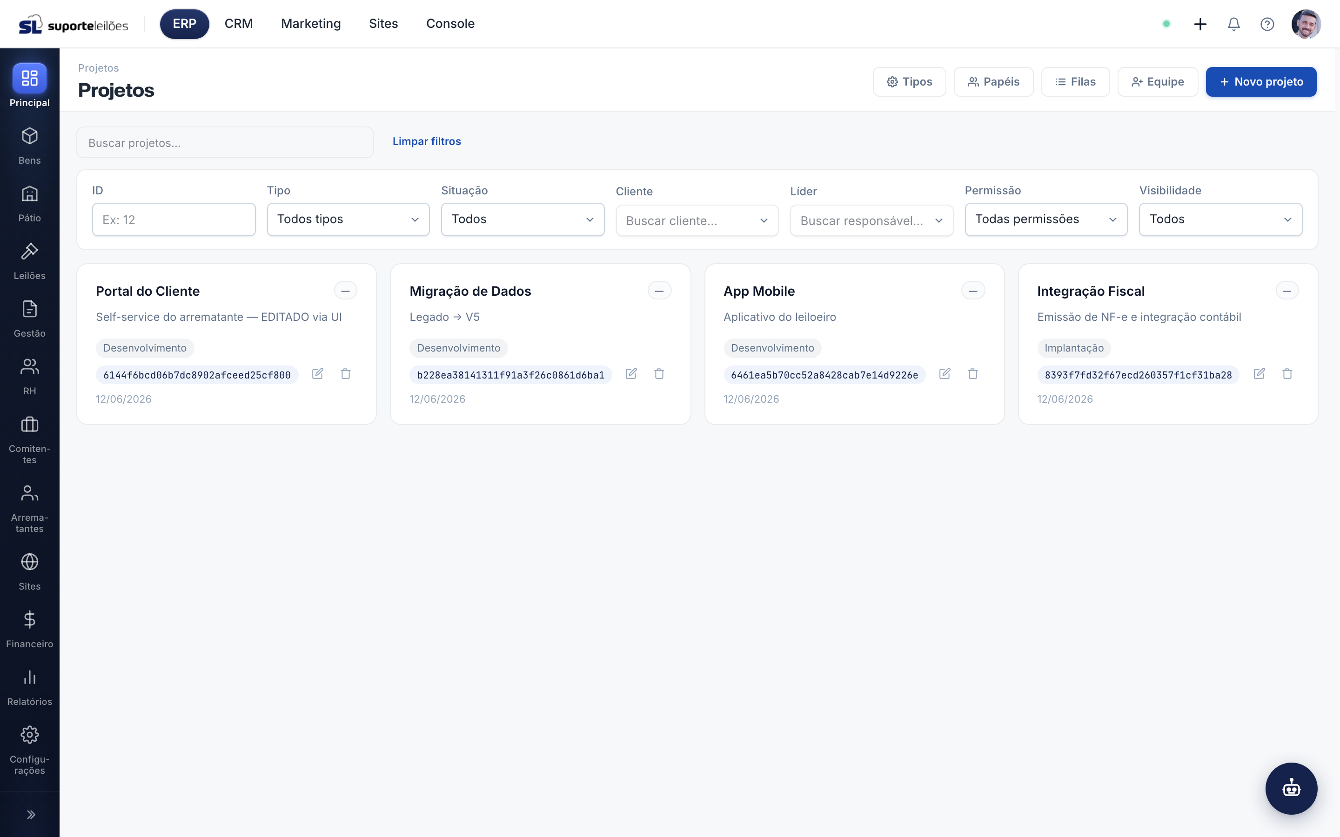
Task: Open the Portal do Cliente project title
Action: (x=147, y=291)
